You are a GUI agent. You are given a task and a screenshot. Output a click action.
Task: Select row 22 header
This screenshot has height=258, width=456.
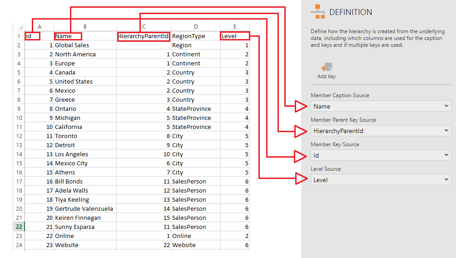(x=19, y=227)
